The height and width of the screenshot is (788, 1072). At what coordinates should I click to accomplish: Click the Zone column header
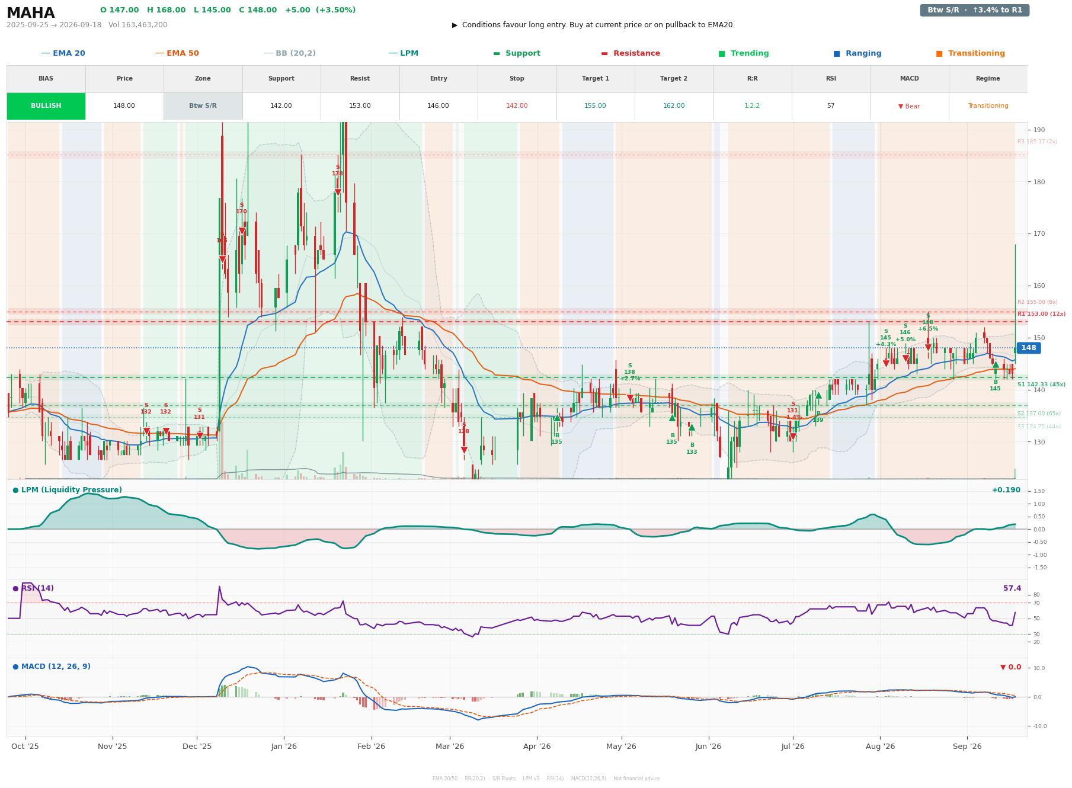(x=203, y=79)
